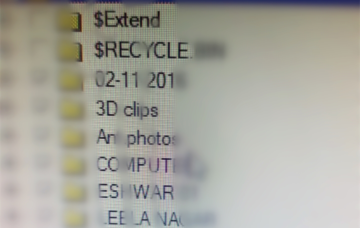360x228 pixels.
Task: Open the 02-11 201 dated folder
Action: coord(141,80)
